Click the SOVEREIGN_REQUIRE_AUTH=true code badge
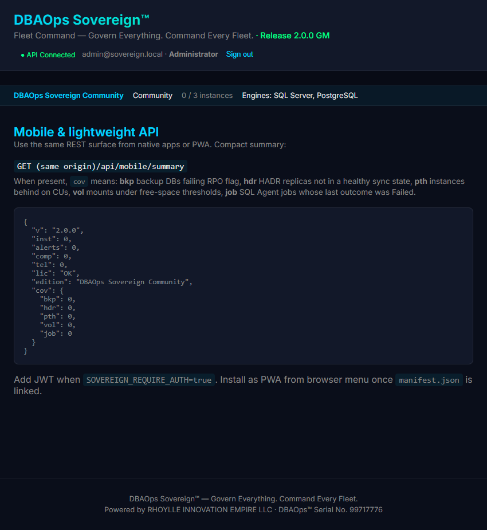This screenshot has height=530, width=487. (149, 380)
